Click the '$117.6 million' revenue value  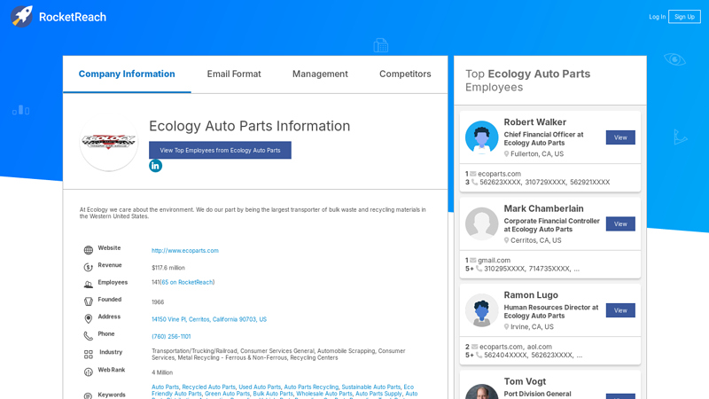(x=168, y=268)
